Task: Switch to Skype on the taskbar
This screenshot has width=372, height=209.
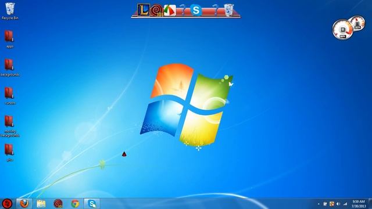Action: tap(92, 204)
